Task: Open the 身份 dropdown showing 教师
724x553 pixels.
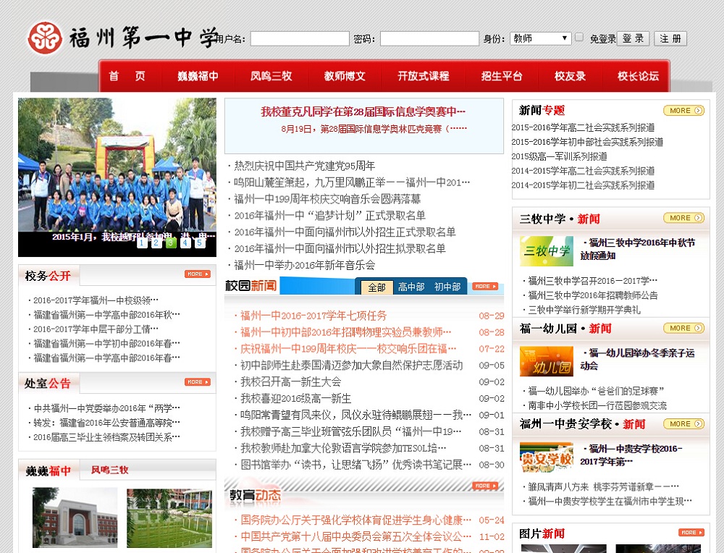Action: 541,38
